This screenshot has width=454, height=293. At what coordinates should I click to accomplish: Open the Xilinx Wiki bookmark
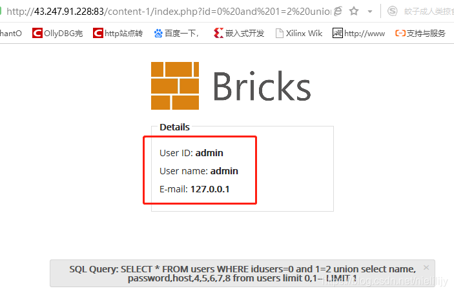pyautogui.click(x=299, y=34)
